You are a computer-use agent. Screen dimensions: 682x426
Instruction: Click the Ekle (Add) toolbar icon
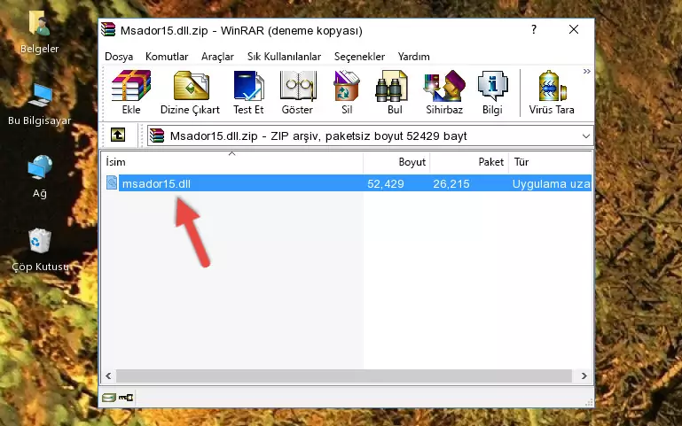pos(131,86)
